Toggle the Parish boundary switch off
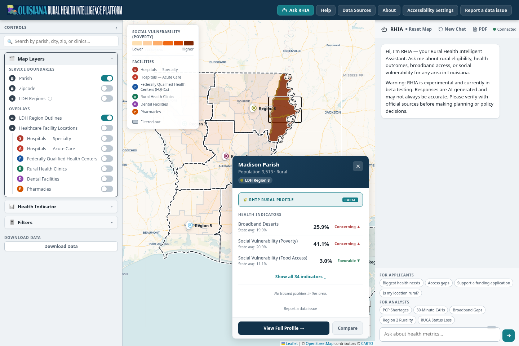 click(x=107, y=78)
